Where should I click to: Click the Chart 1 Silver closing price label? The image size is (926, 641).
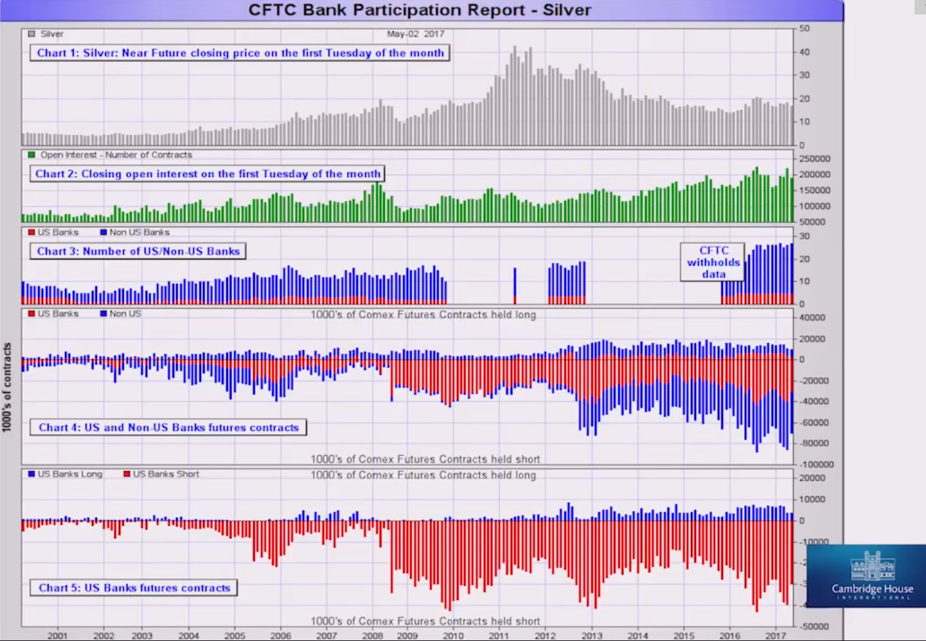tap(240, 53)
